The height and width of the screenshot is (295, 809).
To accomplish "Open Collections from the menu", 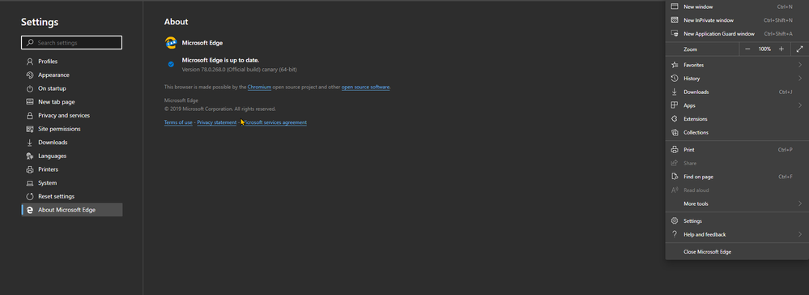I will point(737,132).
